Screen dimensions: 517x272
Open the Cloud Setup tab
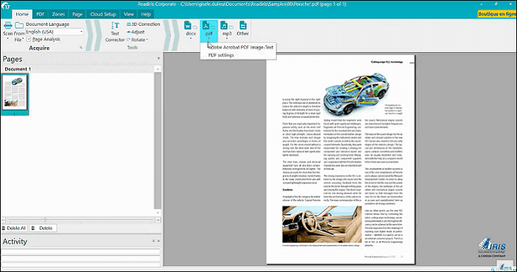(x=103, y=14)
